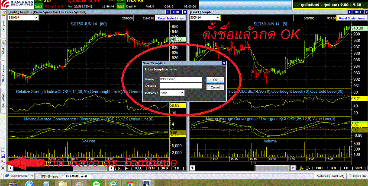This screenshot has height=186, width=368.
Task: Click the folder icon atop the left sidebar
Action: 3,14
